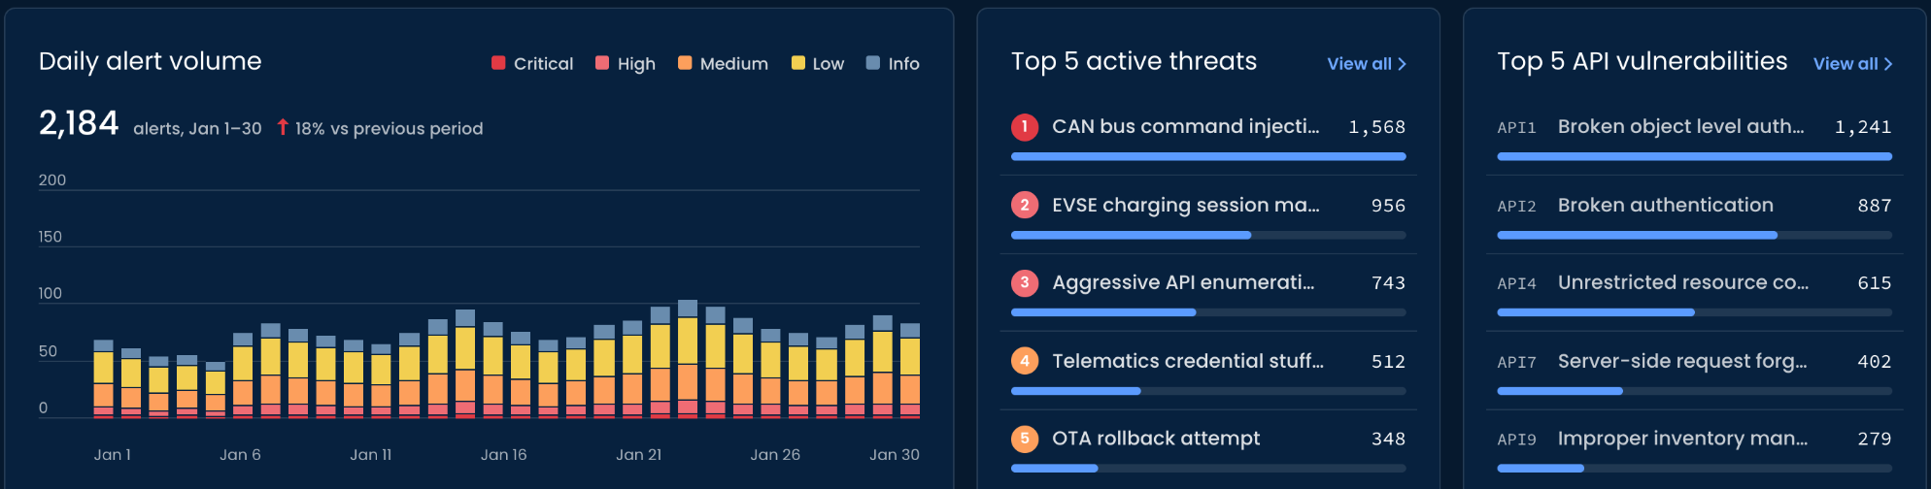
Task: Toggle High series in chart legend
Action: point(626,63)
